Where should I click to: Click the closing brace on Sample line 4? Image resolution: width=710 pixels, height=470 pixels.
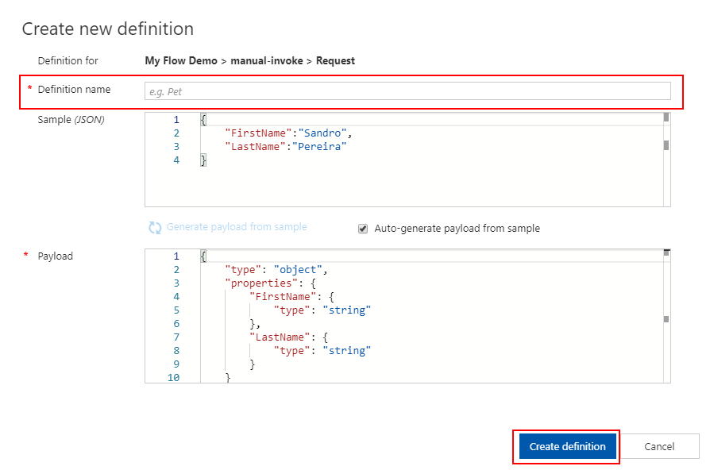[203, 160]
